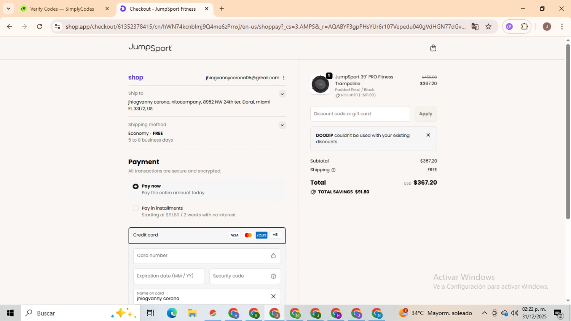Open the Windows Start menu
571x321 pixels.
(10, 313)
